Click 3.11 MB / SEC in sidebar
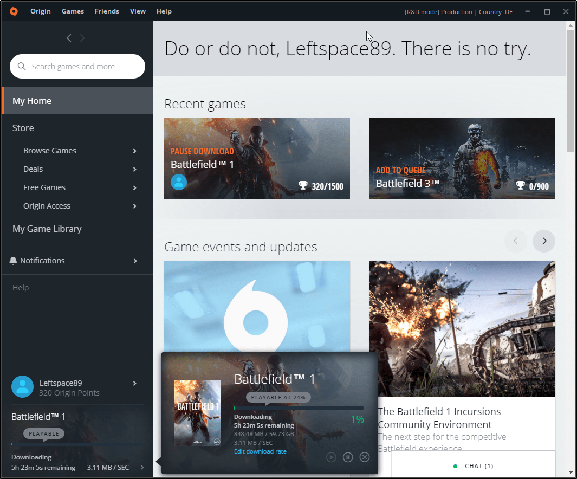Image resolution: width=577 pixels, height=479 pixels. (108, 468)
